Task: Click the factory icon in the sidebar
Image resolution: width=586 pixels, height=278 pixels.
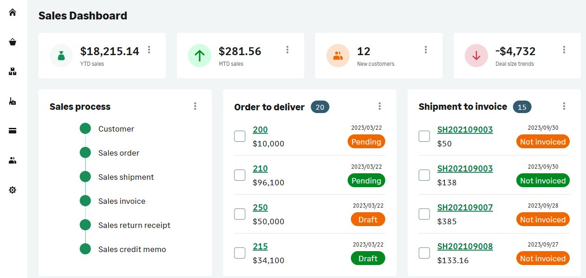Action: pyautogui.click(x=13, y=101)
